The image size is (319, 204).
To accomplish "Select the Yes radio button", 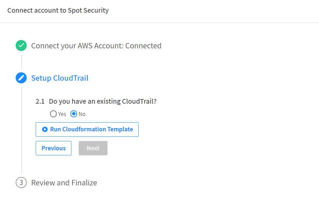I will [x=53, y=114].
